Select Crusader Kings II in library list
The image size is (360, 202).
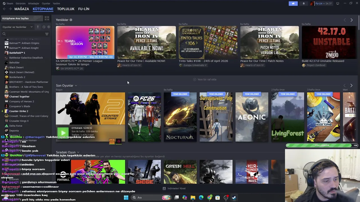coord(19,121)
